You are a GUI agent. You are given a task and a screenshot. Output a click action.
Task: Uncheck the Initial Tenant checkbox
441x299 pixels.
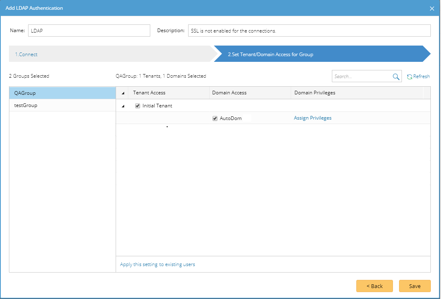coord(138,106)
